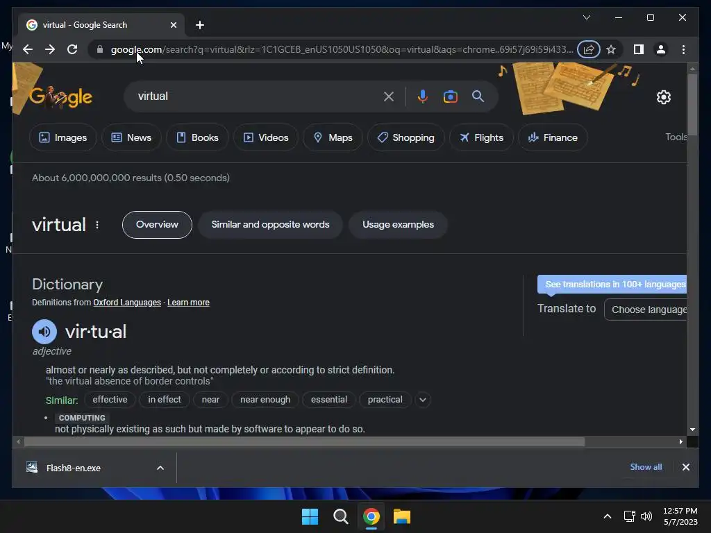This screenshot has width=711, height=533.
Task: Go back using the browser back arrow
Action: tap(28, 49)
